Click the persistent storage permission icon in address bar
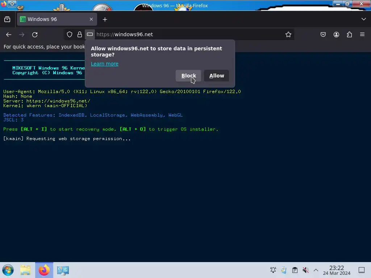371x278 pixels. 90,34
